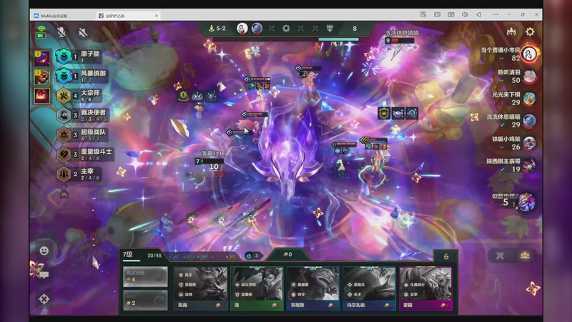
Task: Click the teal round timer progress bar
Action: pyautogui.click(x=338, y=39)
